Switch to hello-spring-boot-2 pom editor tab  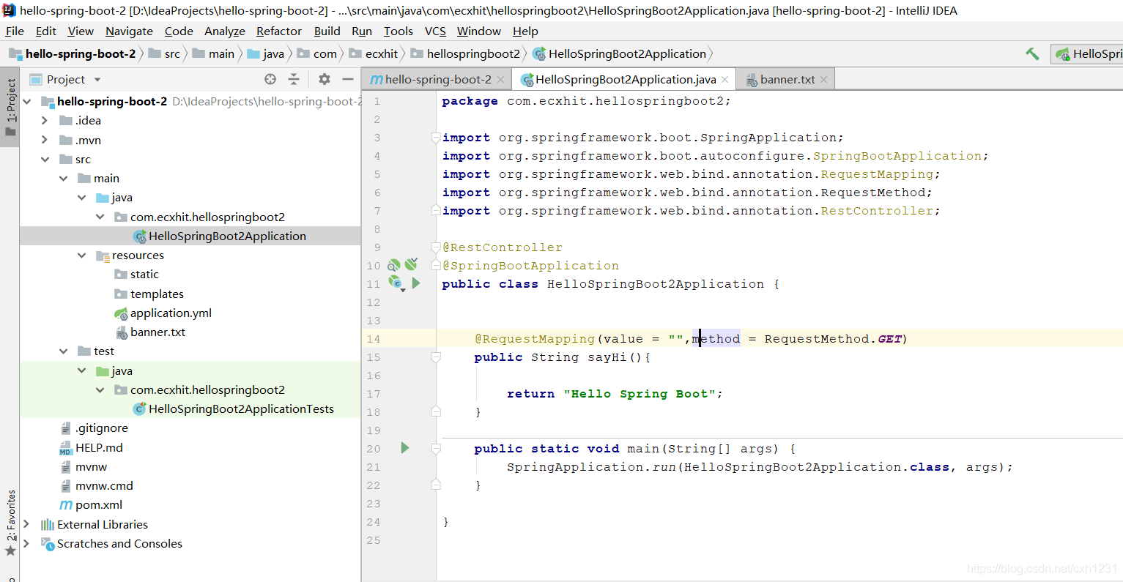point(438,79)
